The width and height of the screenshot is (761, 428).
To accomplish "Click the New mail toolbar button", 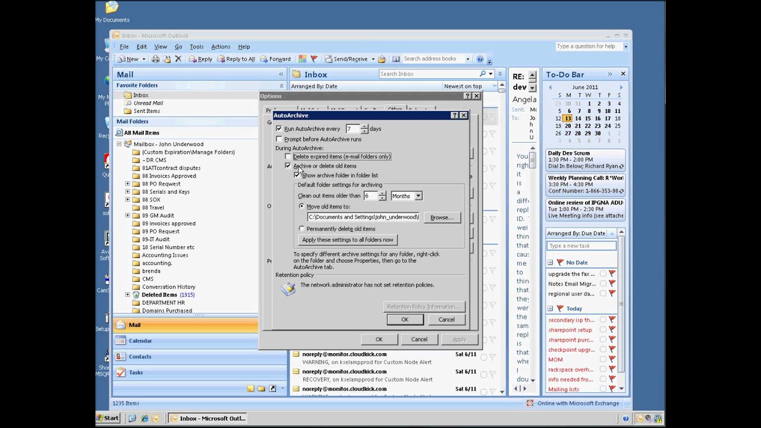I will [x=128, y=59].
